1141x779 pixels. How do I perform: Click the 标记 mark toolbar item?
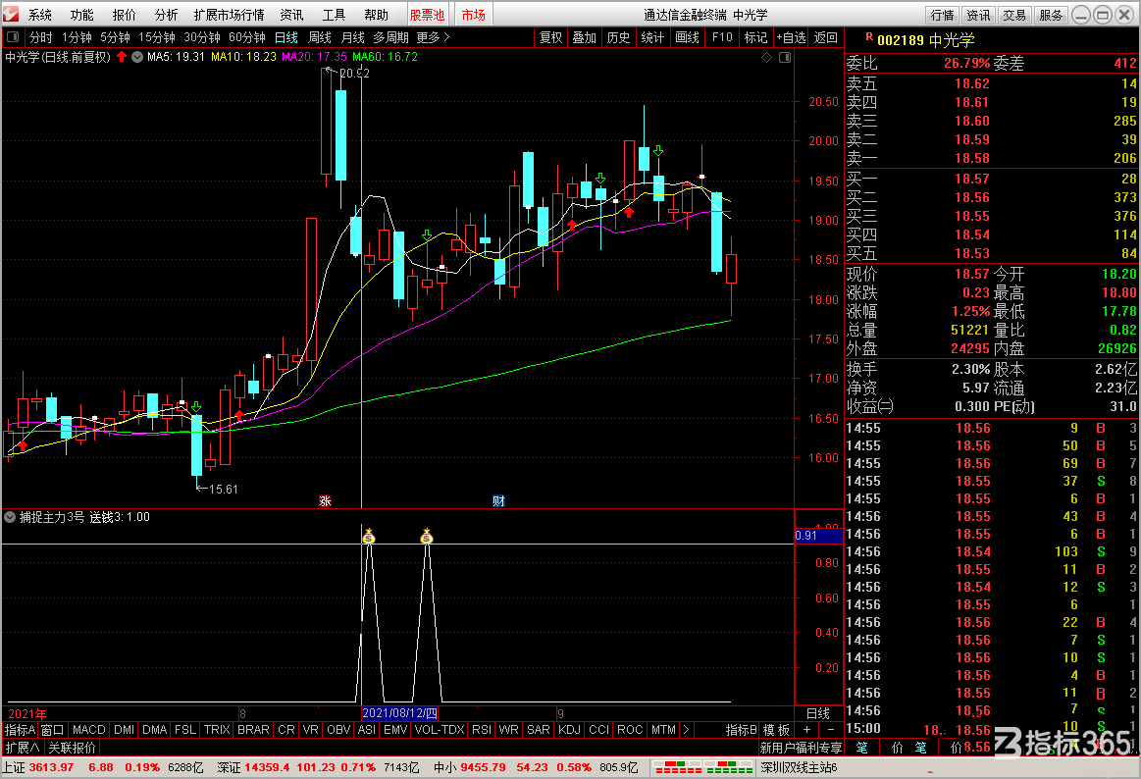click(756, 37)
